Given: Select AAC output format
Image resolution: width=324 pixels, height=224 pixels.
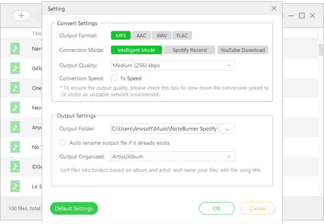Looking at the screenshot, I should pos(141,36).
